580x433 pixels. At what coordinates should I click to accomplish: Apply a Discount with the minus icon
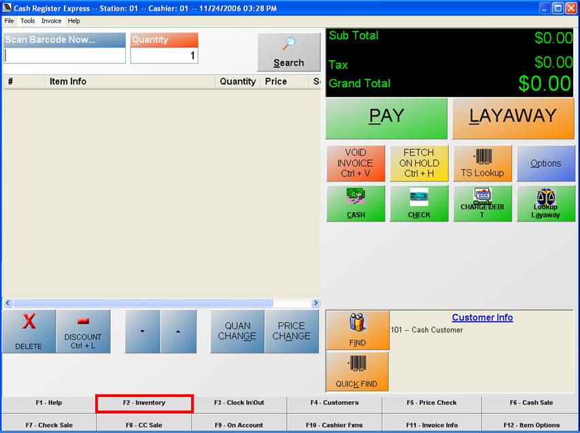(83, 332)
